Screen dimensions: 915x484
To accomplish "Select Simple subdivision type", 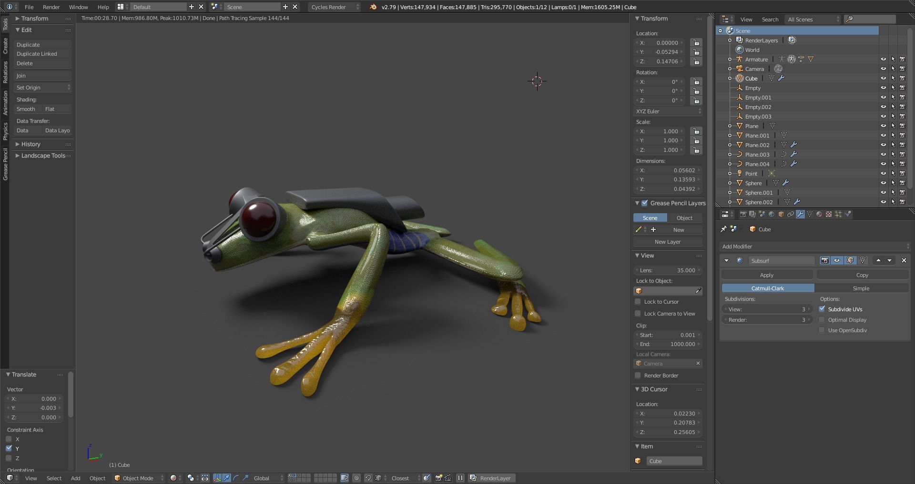I will [861, 288].
